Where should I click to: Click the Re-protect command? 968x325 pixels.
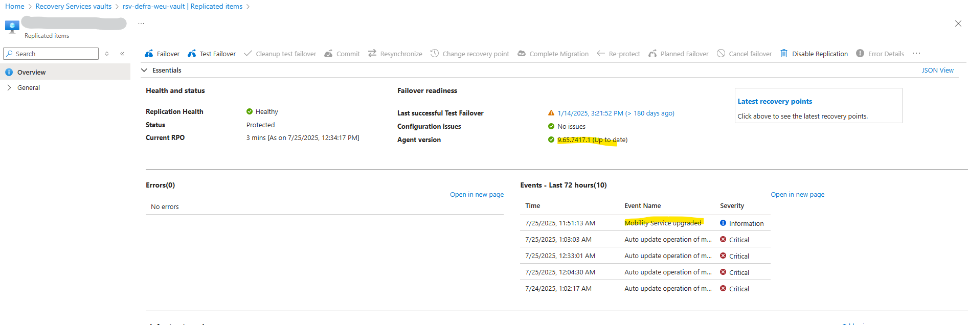pos(619,54)
